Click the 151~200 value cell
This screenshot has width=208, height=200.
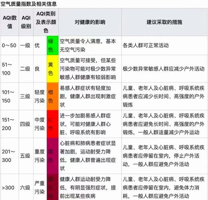coord(10,124)
